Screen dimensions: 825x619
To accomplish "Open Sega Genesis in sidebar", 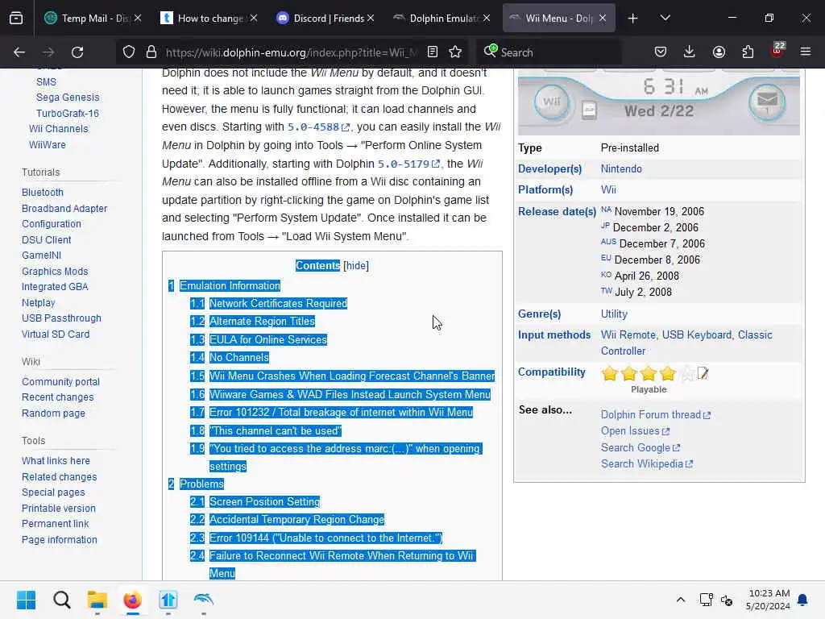I will click(68, 98).
